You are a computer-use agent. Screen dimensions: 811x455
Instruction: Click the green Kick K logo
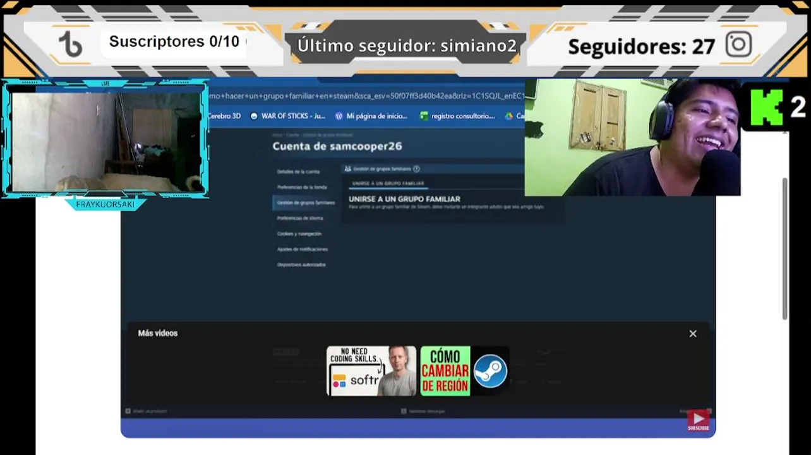[x=766, y=107]
